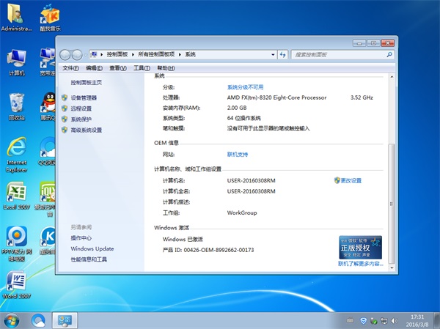Open 设备管理器 from the left sidebar
440x329 pixels.
84,97
